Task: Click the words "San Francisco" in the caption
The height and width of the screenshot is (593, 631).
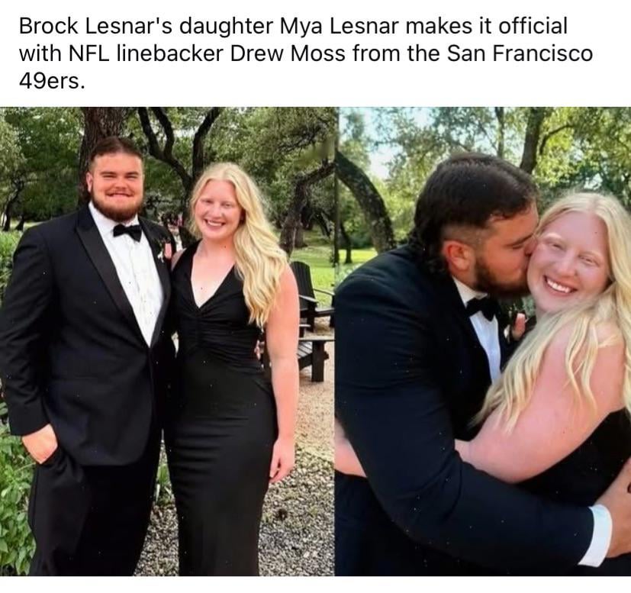Action: (520, 53)
